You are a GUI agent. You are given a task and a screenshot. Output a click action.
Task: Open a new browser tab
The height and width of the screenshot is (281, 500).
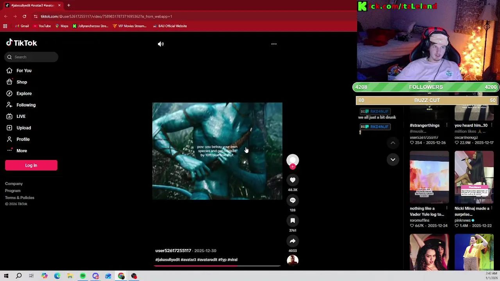[x=68, y=5]
